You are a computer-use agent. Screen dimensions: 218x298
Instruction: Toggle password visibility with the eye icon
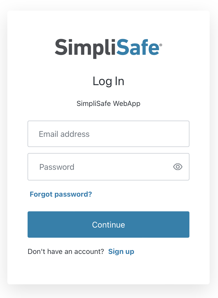point(178,167)
